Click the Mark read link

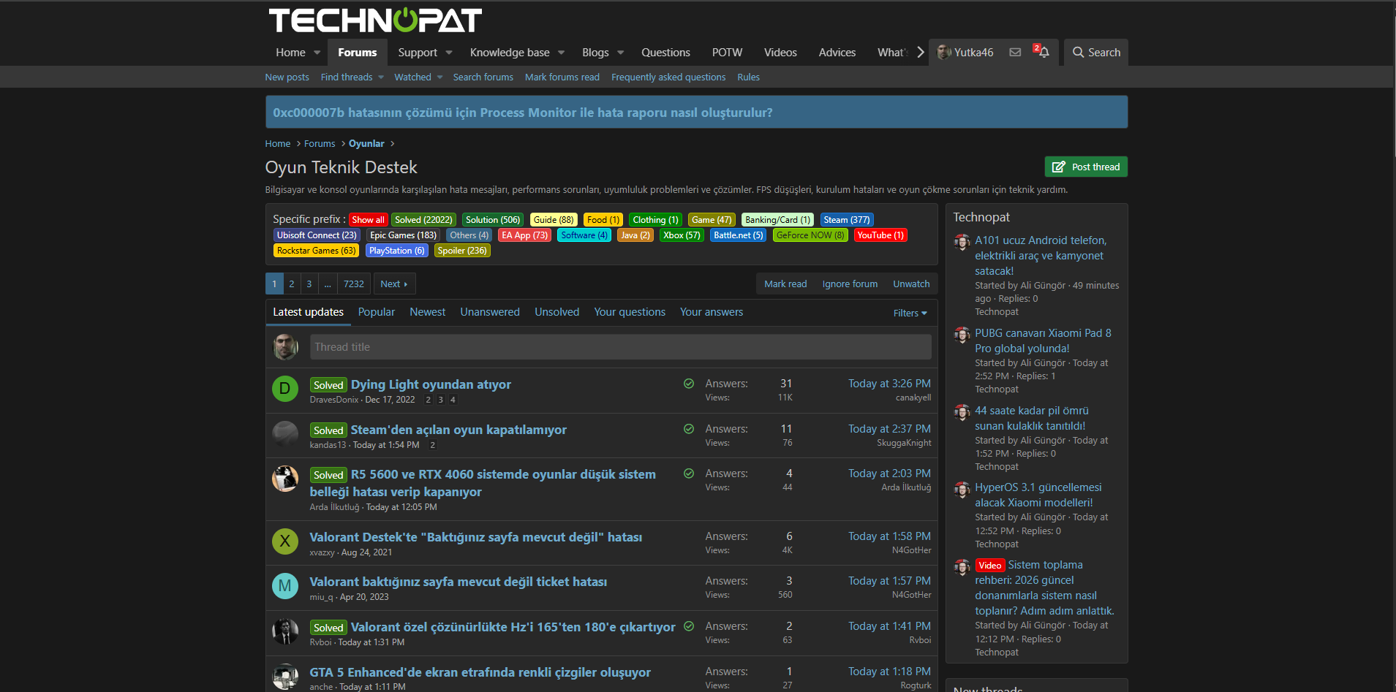click(x=785, y=284)
